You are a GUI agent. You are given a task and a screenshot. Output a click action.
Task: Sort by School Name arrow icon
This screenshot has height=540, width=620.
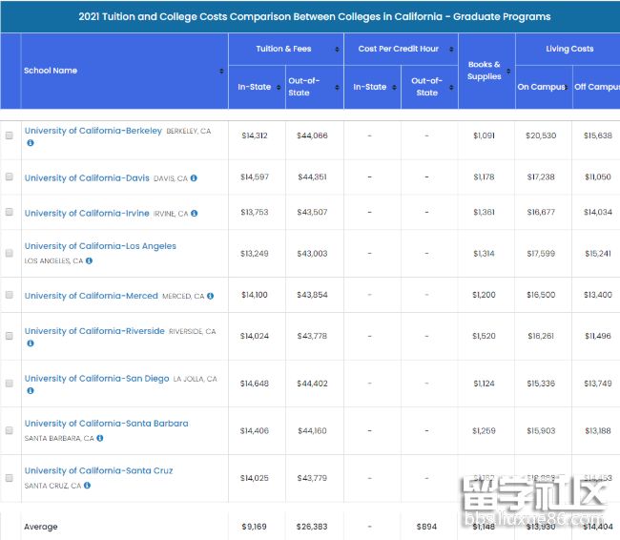pyautogui.click(x=221, y=71)
